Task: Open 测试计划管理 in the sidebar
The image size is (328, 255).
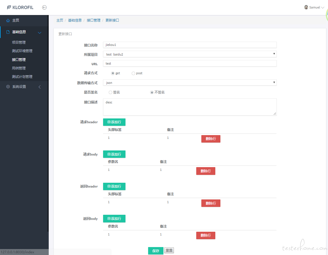Action: pos(22,77)
